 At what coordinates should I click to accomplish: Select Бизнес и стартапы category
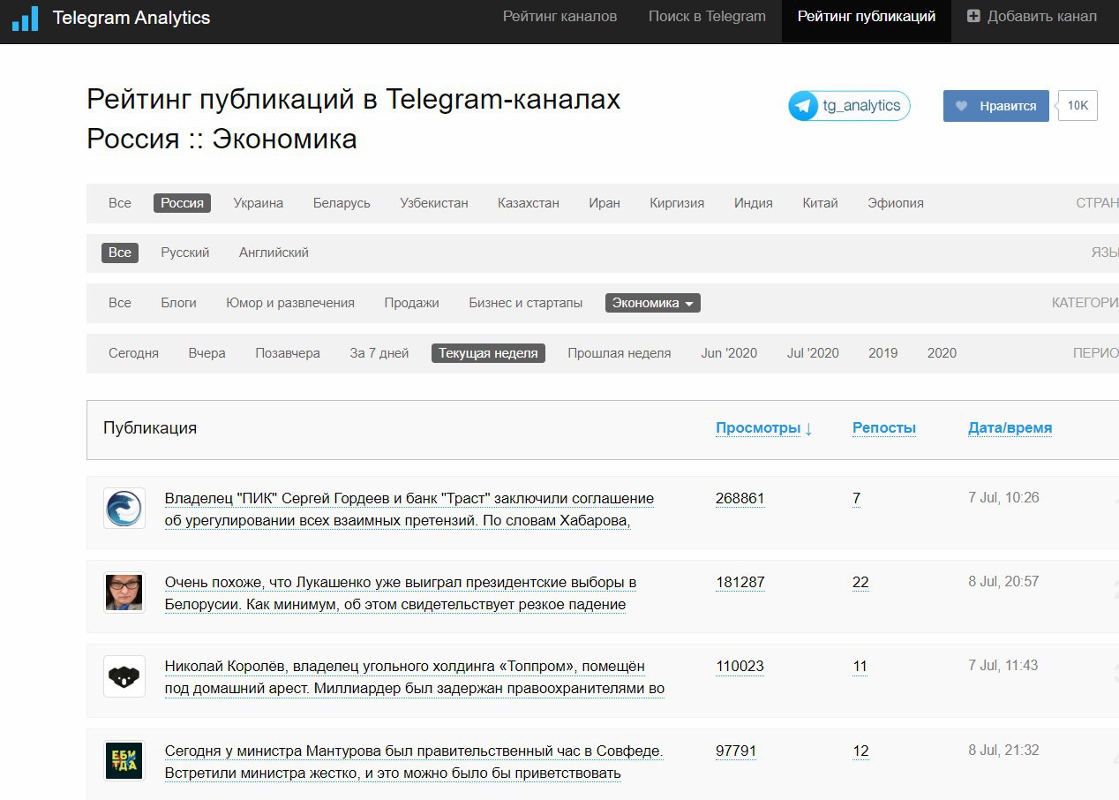pos(526,303)
